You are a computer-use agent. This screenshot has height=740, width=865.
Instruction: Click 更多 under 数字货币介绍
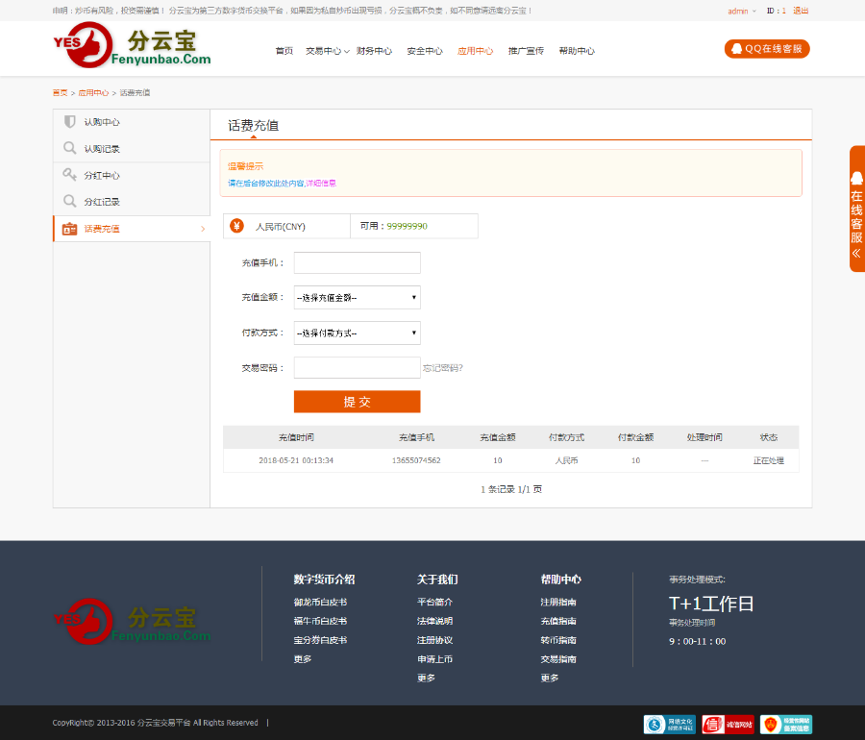(303, 659)
